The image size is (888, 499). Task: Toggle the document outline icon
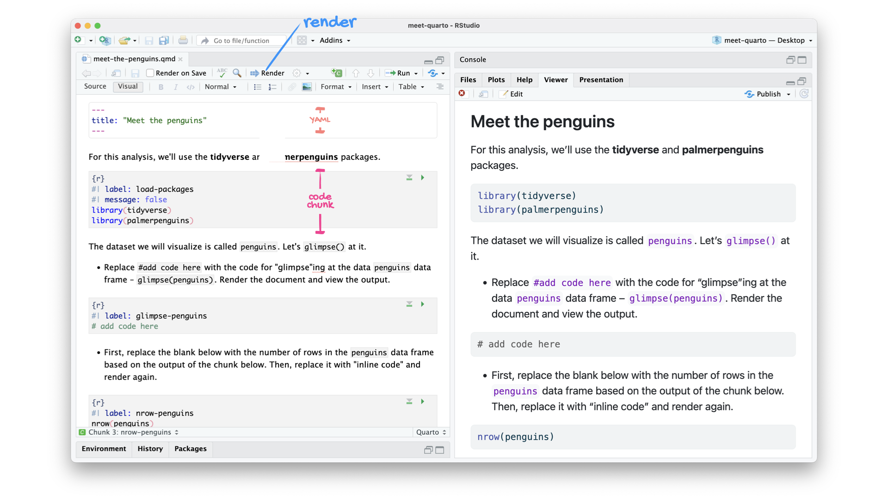[x=440, y=87]
